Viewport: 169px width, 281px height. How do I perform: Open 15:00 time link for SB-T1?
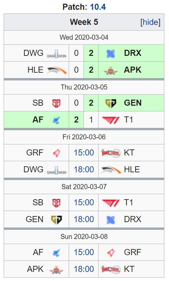(x=84, y=203)
